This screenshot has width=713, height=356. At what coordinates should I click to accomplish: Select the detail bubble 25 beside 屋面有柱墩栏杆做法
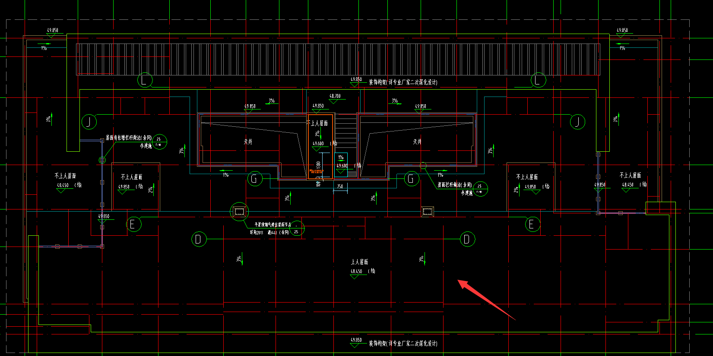click(159, 142)
